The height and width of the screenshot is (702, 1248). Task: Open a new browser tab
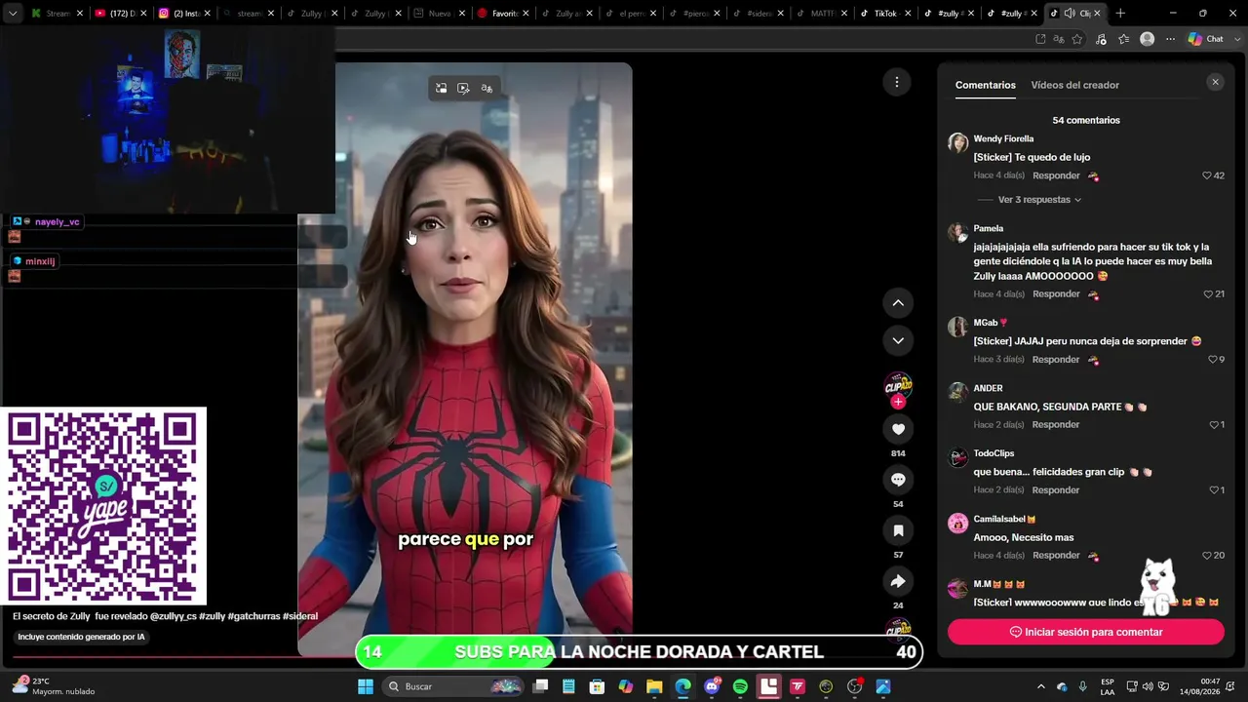coord(1120,14)
